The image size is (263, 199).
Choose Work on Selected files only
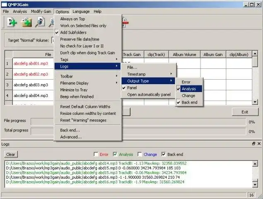tap(87, 26)
